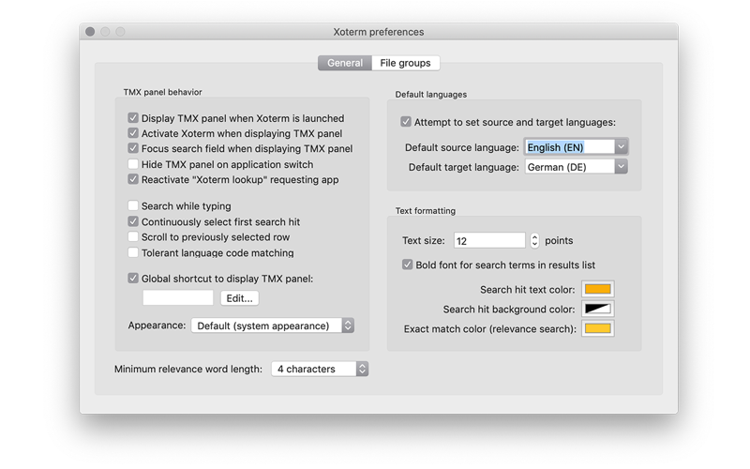The image size is (750, 469).
Task: Open the Search hit background color swatch
Action: tap(598, 310)
